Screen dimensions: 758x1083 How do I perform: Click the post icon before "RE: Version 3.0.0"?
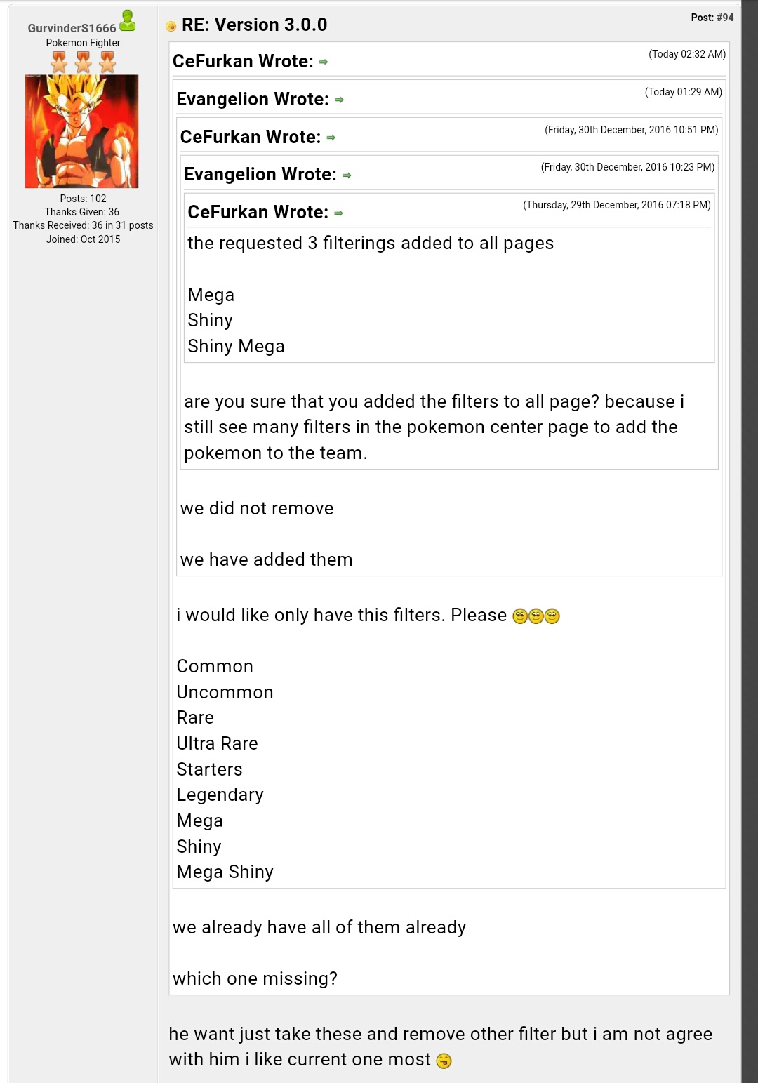[x=171, y=27]
